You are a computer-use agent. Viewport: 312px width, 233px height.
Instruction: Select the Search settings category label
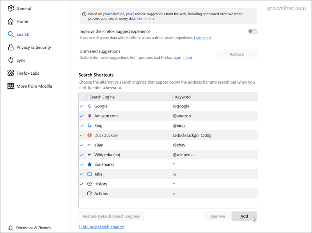click(x=23, y=34)
